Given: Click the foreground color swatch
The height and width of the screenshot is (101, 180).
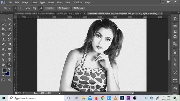Looking at the screenshot, I should click(x=4, y=70).
